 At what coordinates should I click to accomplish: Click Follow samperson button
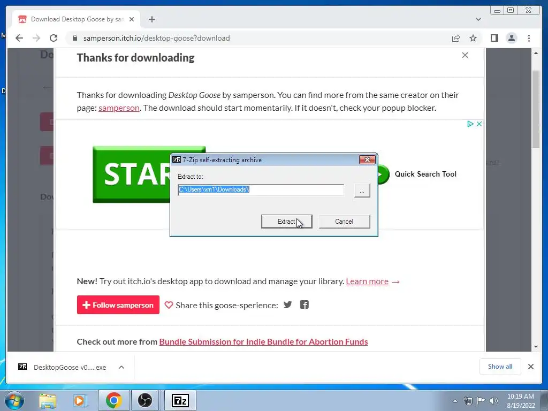(x=118, y=305)
